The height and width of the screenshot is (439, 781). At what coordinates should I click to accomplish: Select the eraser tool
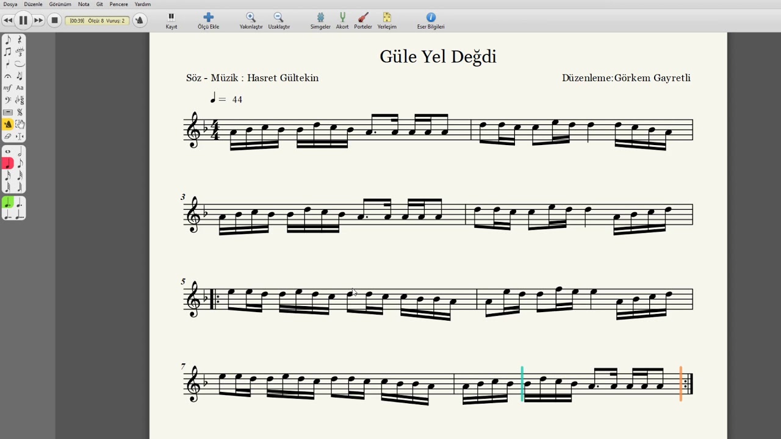tap(8, 137)
